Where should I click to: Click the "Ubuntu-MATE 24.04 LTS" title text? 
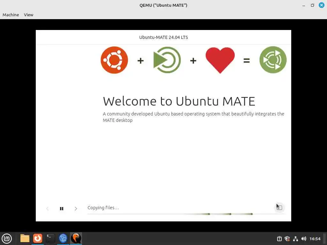coord(163,37)
